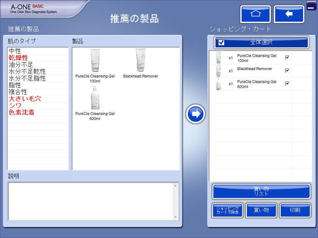Toggle the 全体選択 select-all checkbox
Image resolution: width=318 pixels, height=238 pixels.
click(x=221, y=43)
